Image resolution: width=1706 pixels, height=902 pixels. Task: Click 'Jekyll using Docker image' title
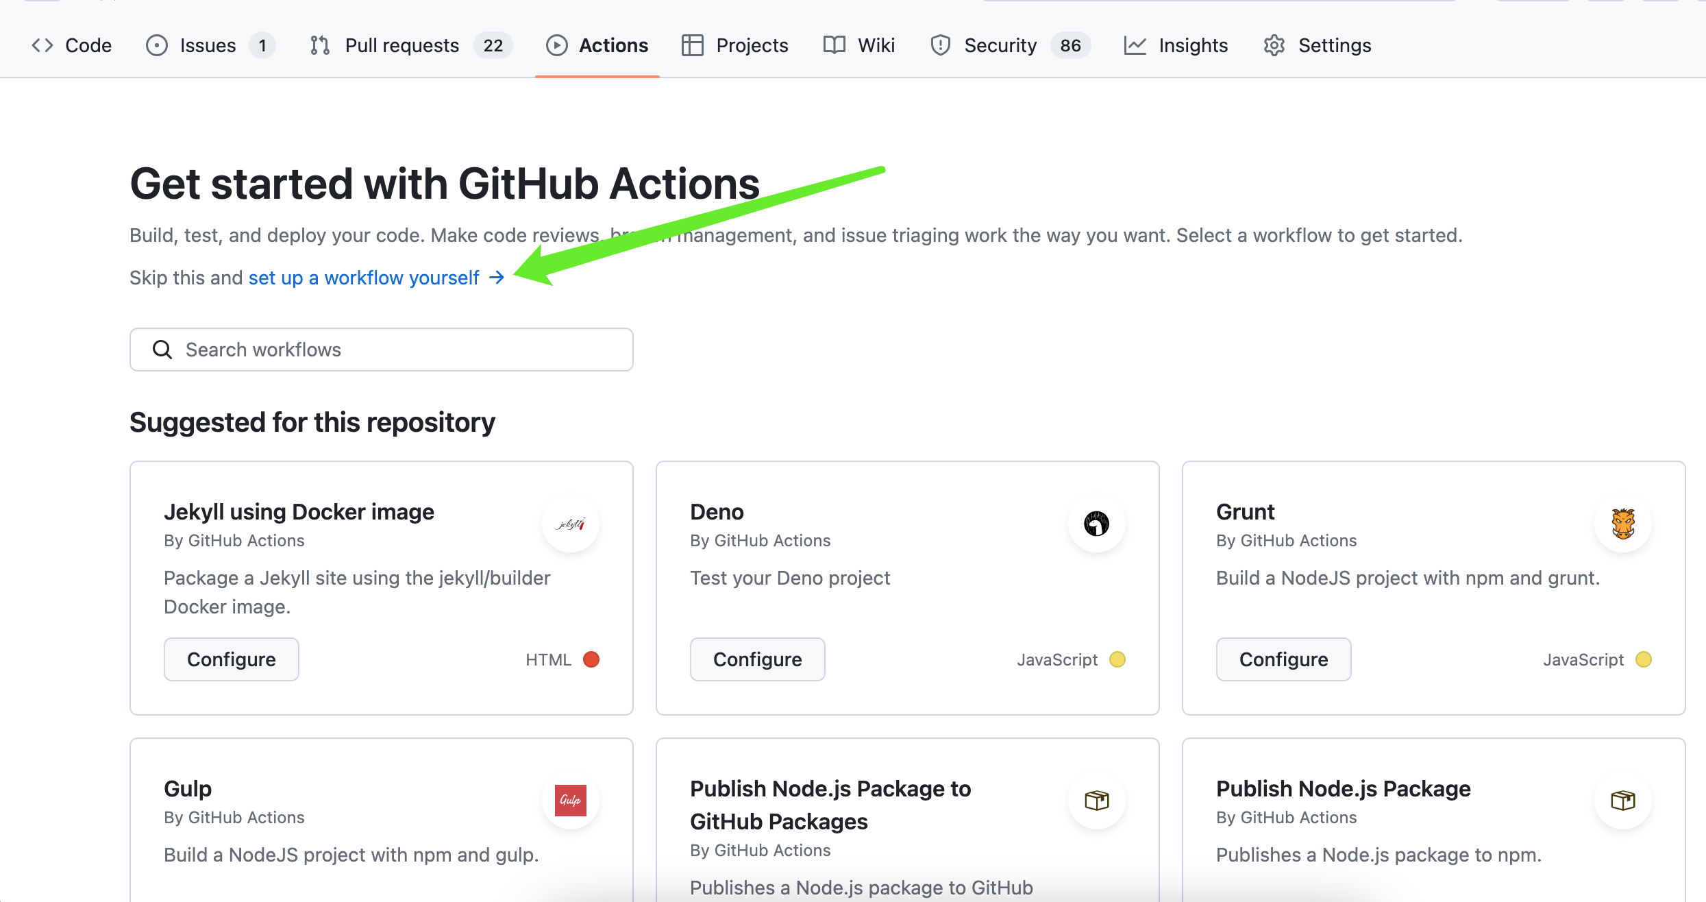[x=299, y=512]
